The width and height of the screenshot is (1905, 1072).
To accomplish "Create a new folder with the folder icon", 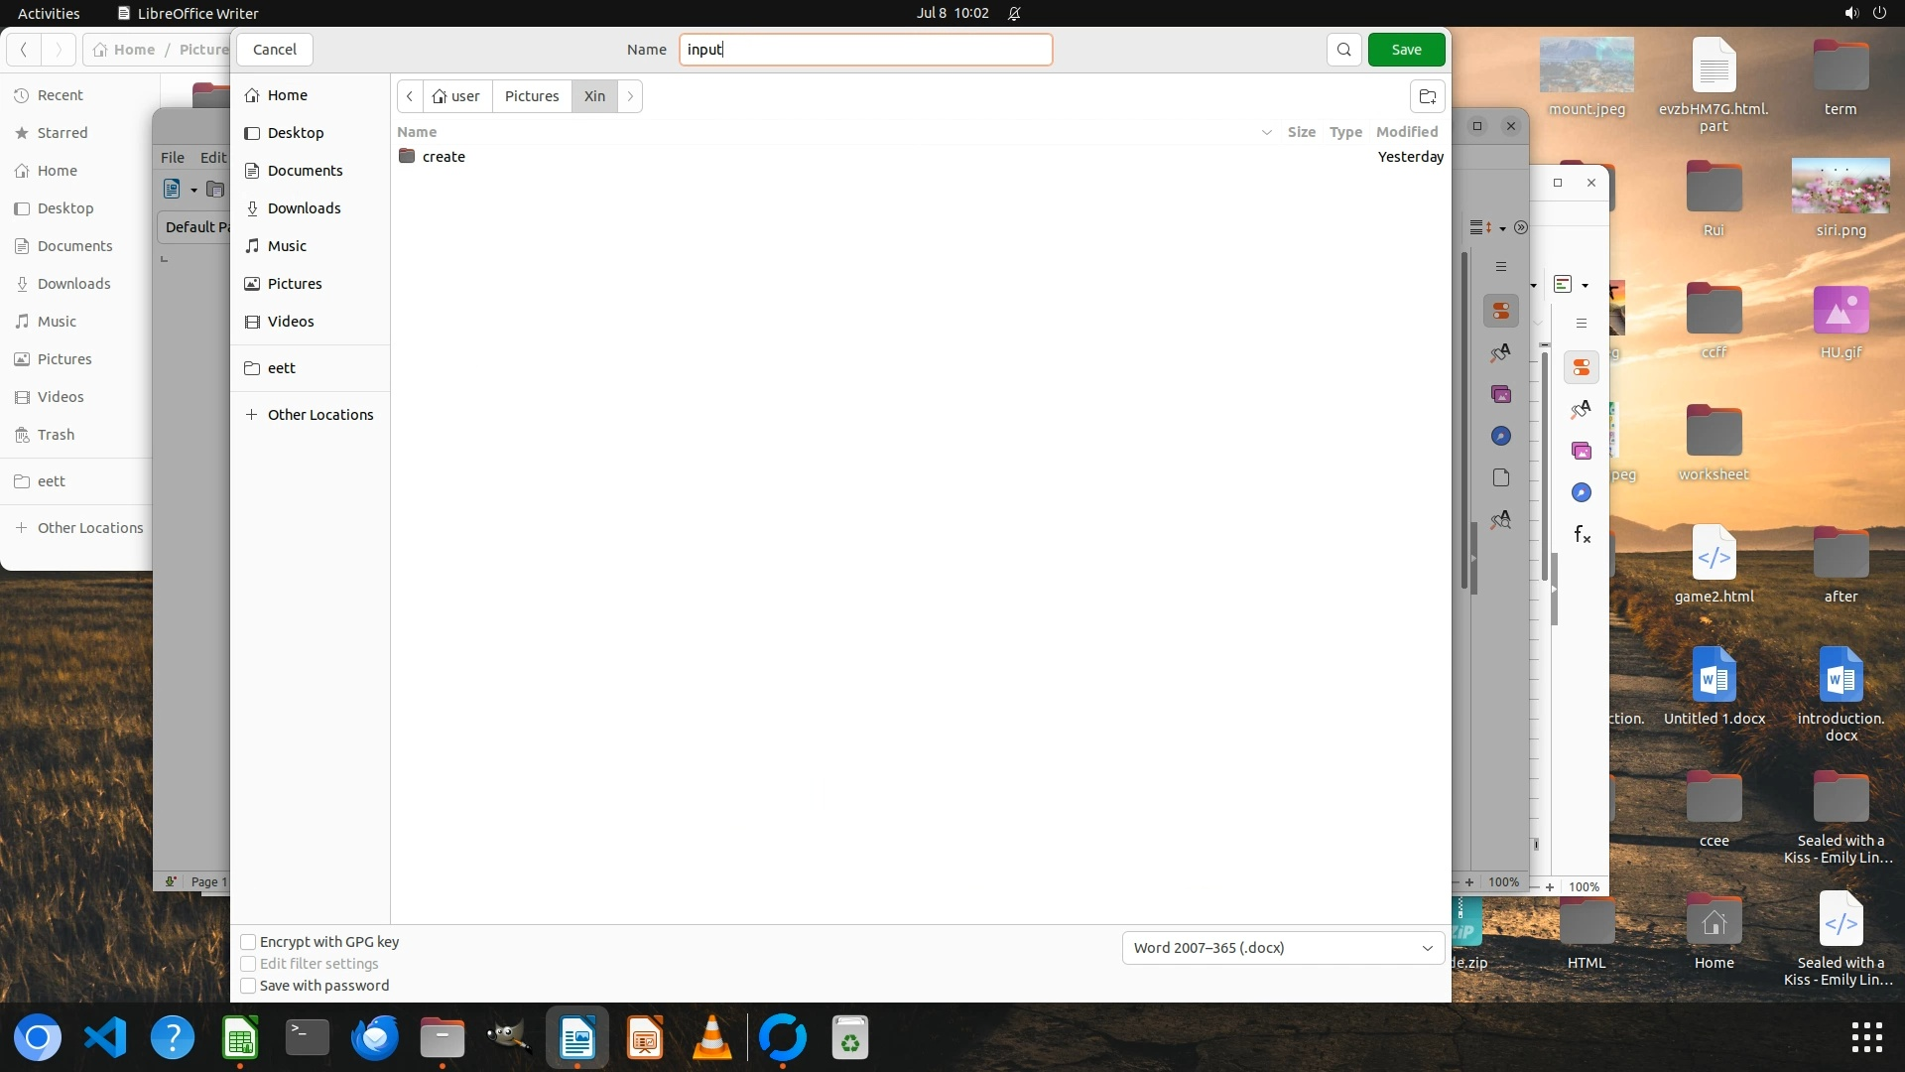I will tap(1427, 96).
